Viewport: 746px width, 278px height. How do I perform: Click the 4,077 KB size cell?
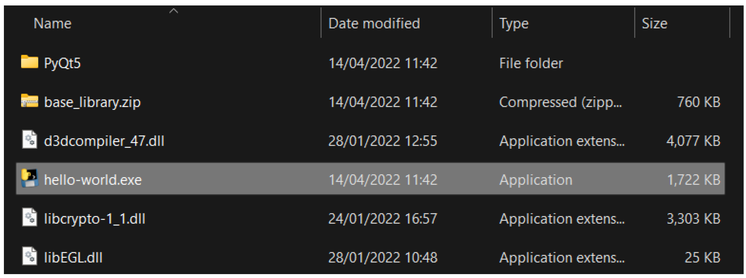[x=693, y=141]
